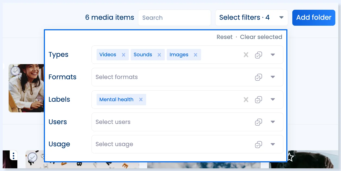This screenshot has width=341, height=171.
Task: Click the Sounds tag text
Action: (143, 55)
